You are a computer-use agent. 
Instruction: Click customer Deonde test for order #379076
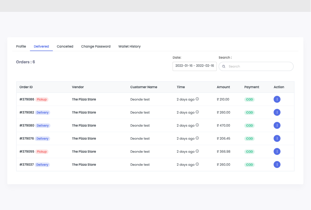[140, 138]
